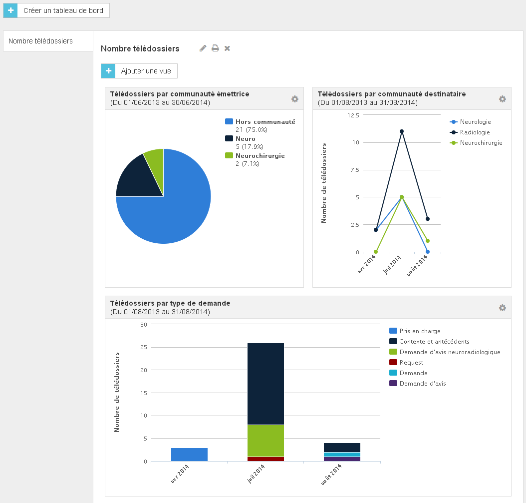Toggle Contexte et antécédents legend entry

pyautogui.click(x=429, y=342)
